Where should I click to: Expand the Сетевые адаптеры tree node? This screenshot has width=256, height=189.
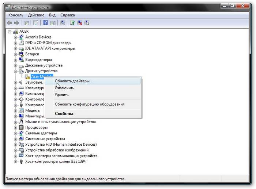point(15,133)
